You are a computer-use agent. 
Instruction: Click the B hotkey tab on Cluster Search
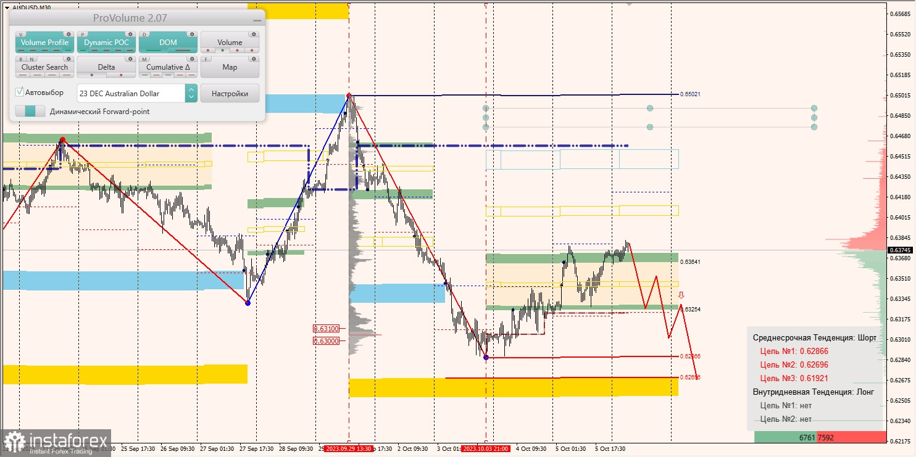click(21, 59)
